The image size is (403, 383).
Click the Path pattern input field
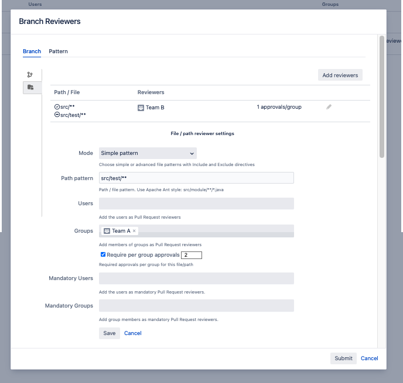[x=196, y=178]
